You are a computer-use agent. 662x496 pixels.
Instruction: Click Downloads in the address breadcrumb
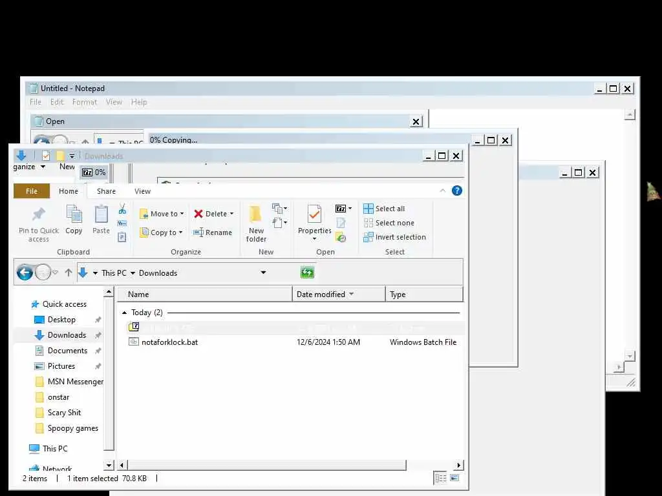[x=158, y=273]
